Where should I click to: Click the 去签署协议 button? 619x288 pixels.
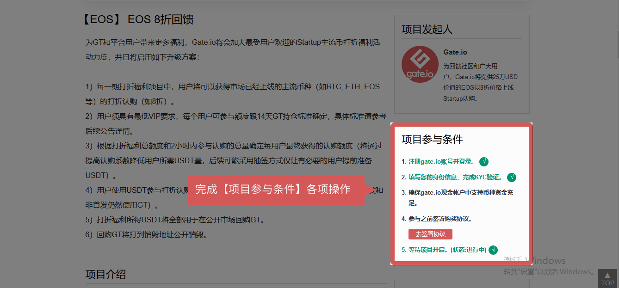point(430,234)
